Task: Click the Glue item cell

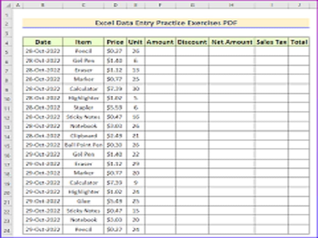Action: [x=83, y=202]
